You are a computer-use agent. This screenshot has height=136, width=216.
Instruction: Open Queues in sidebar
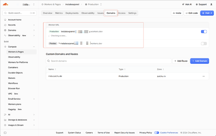[x=12, y=78]
